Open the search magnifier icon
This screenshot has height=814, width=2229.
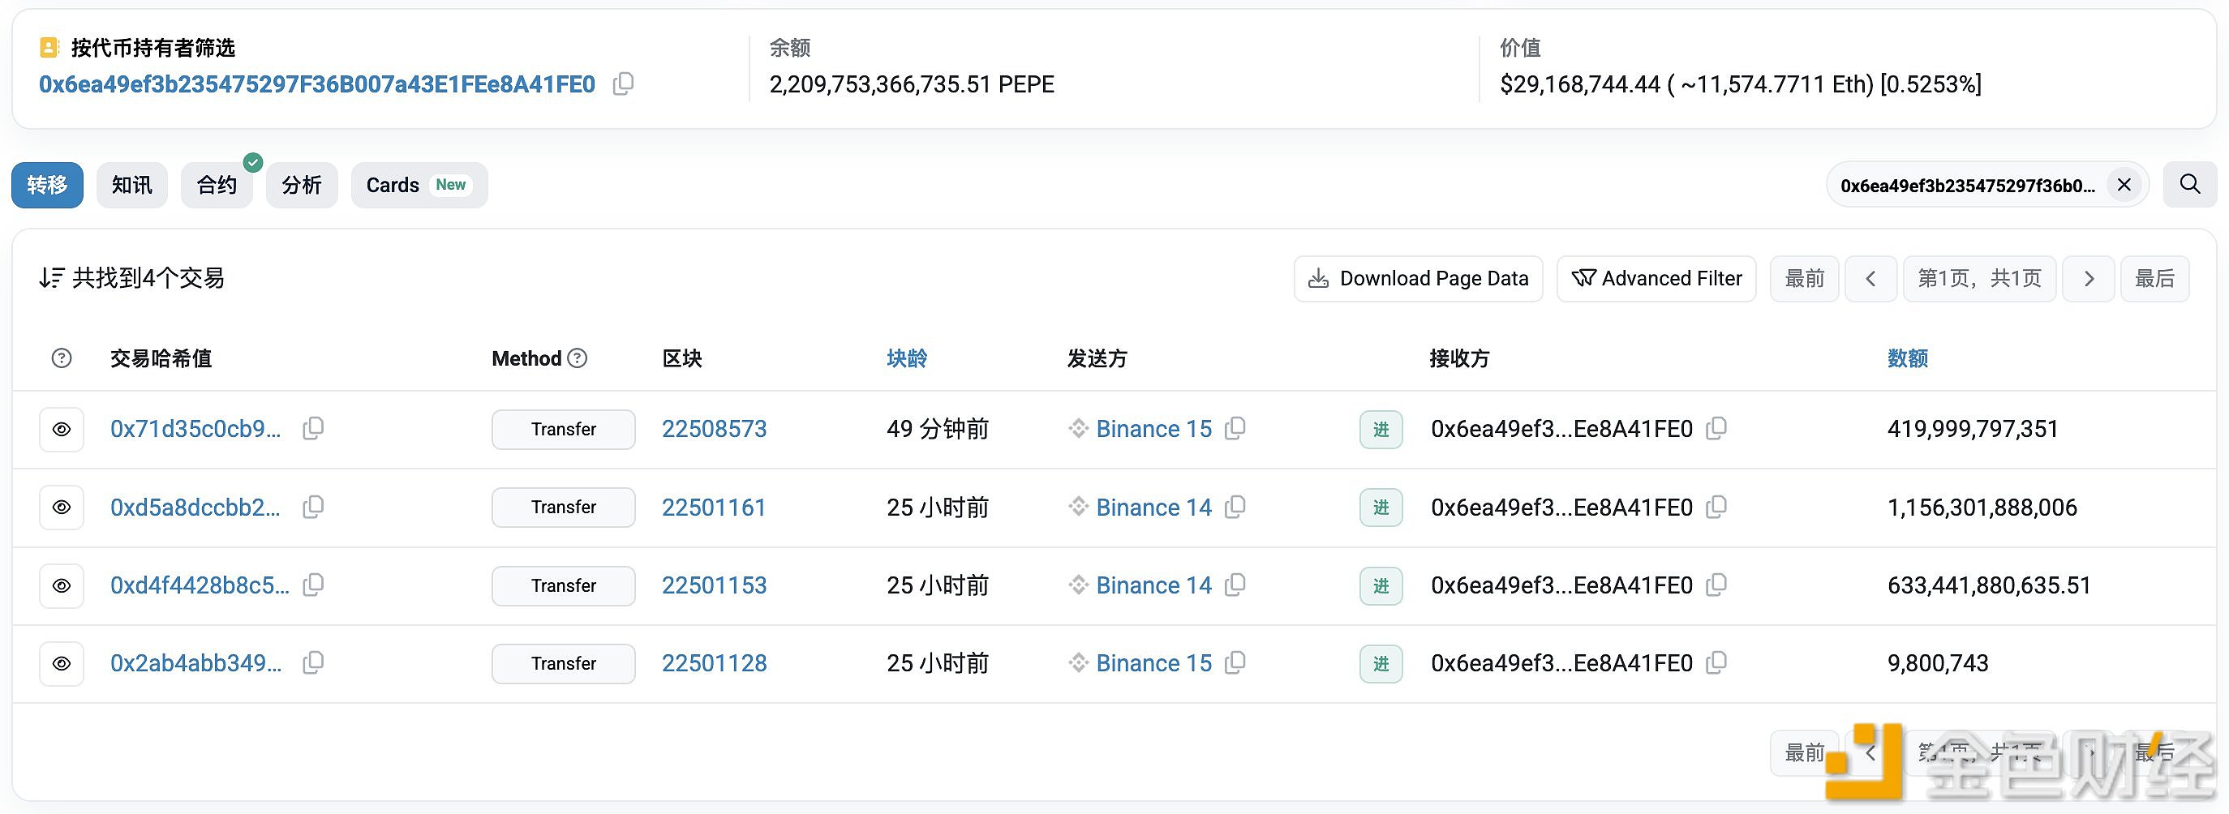coord(2188,183)
